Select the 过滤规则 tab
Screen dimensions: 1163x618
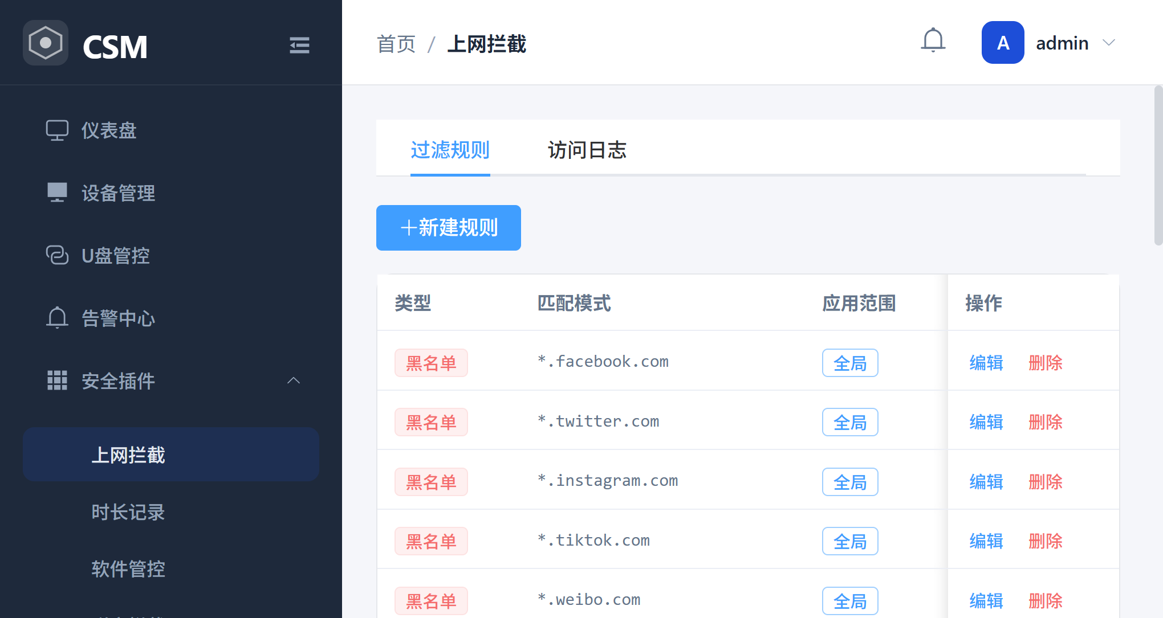(x=450, y=150)
